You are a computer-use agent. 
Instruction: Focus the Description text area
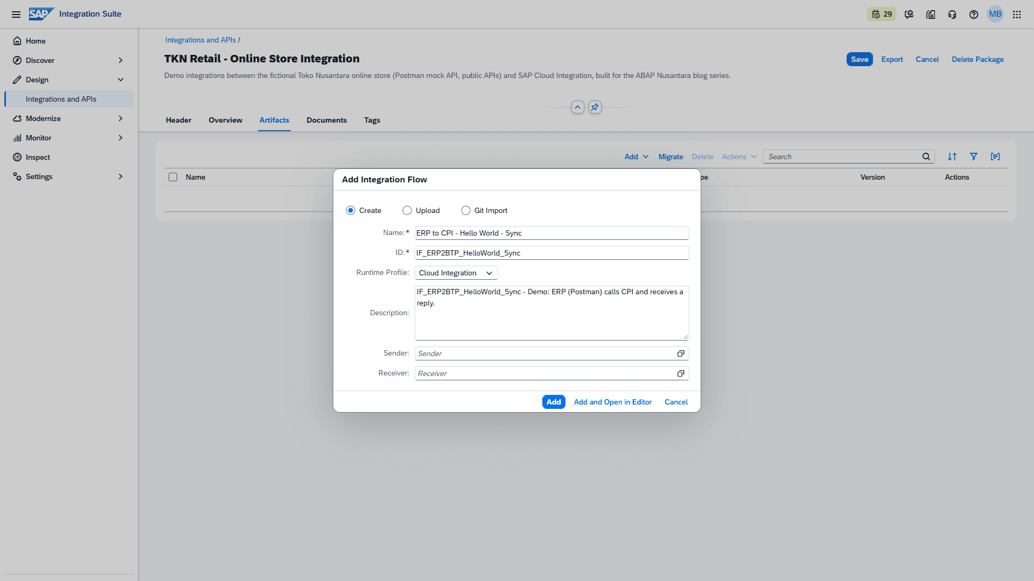[551, 313]
